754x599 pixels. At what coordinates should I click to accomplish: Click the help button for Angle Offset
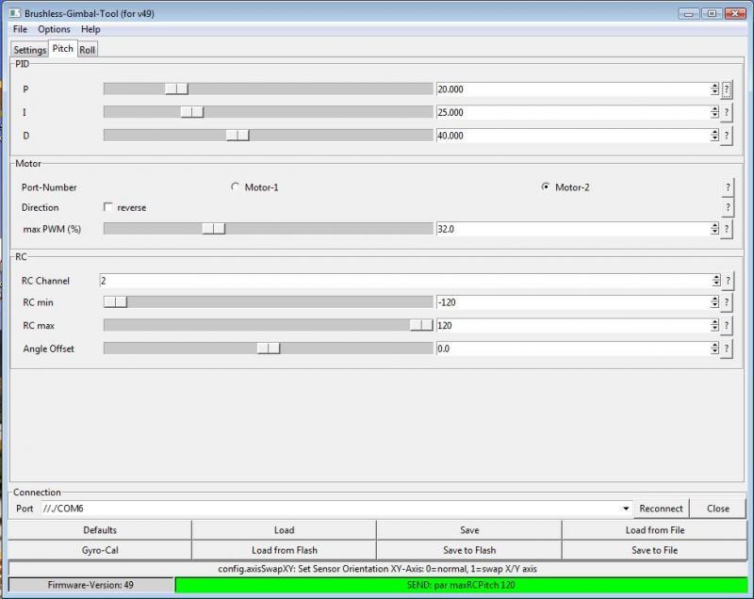coord(727,348)
